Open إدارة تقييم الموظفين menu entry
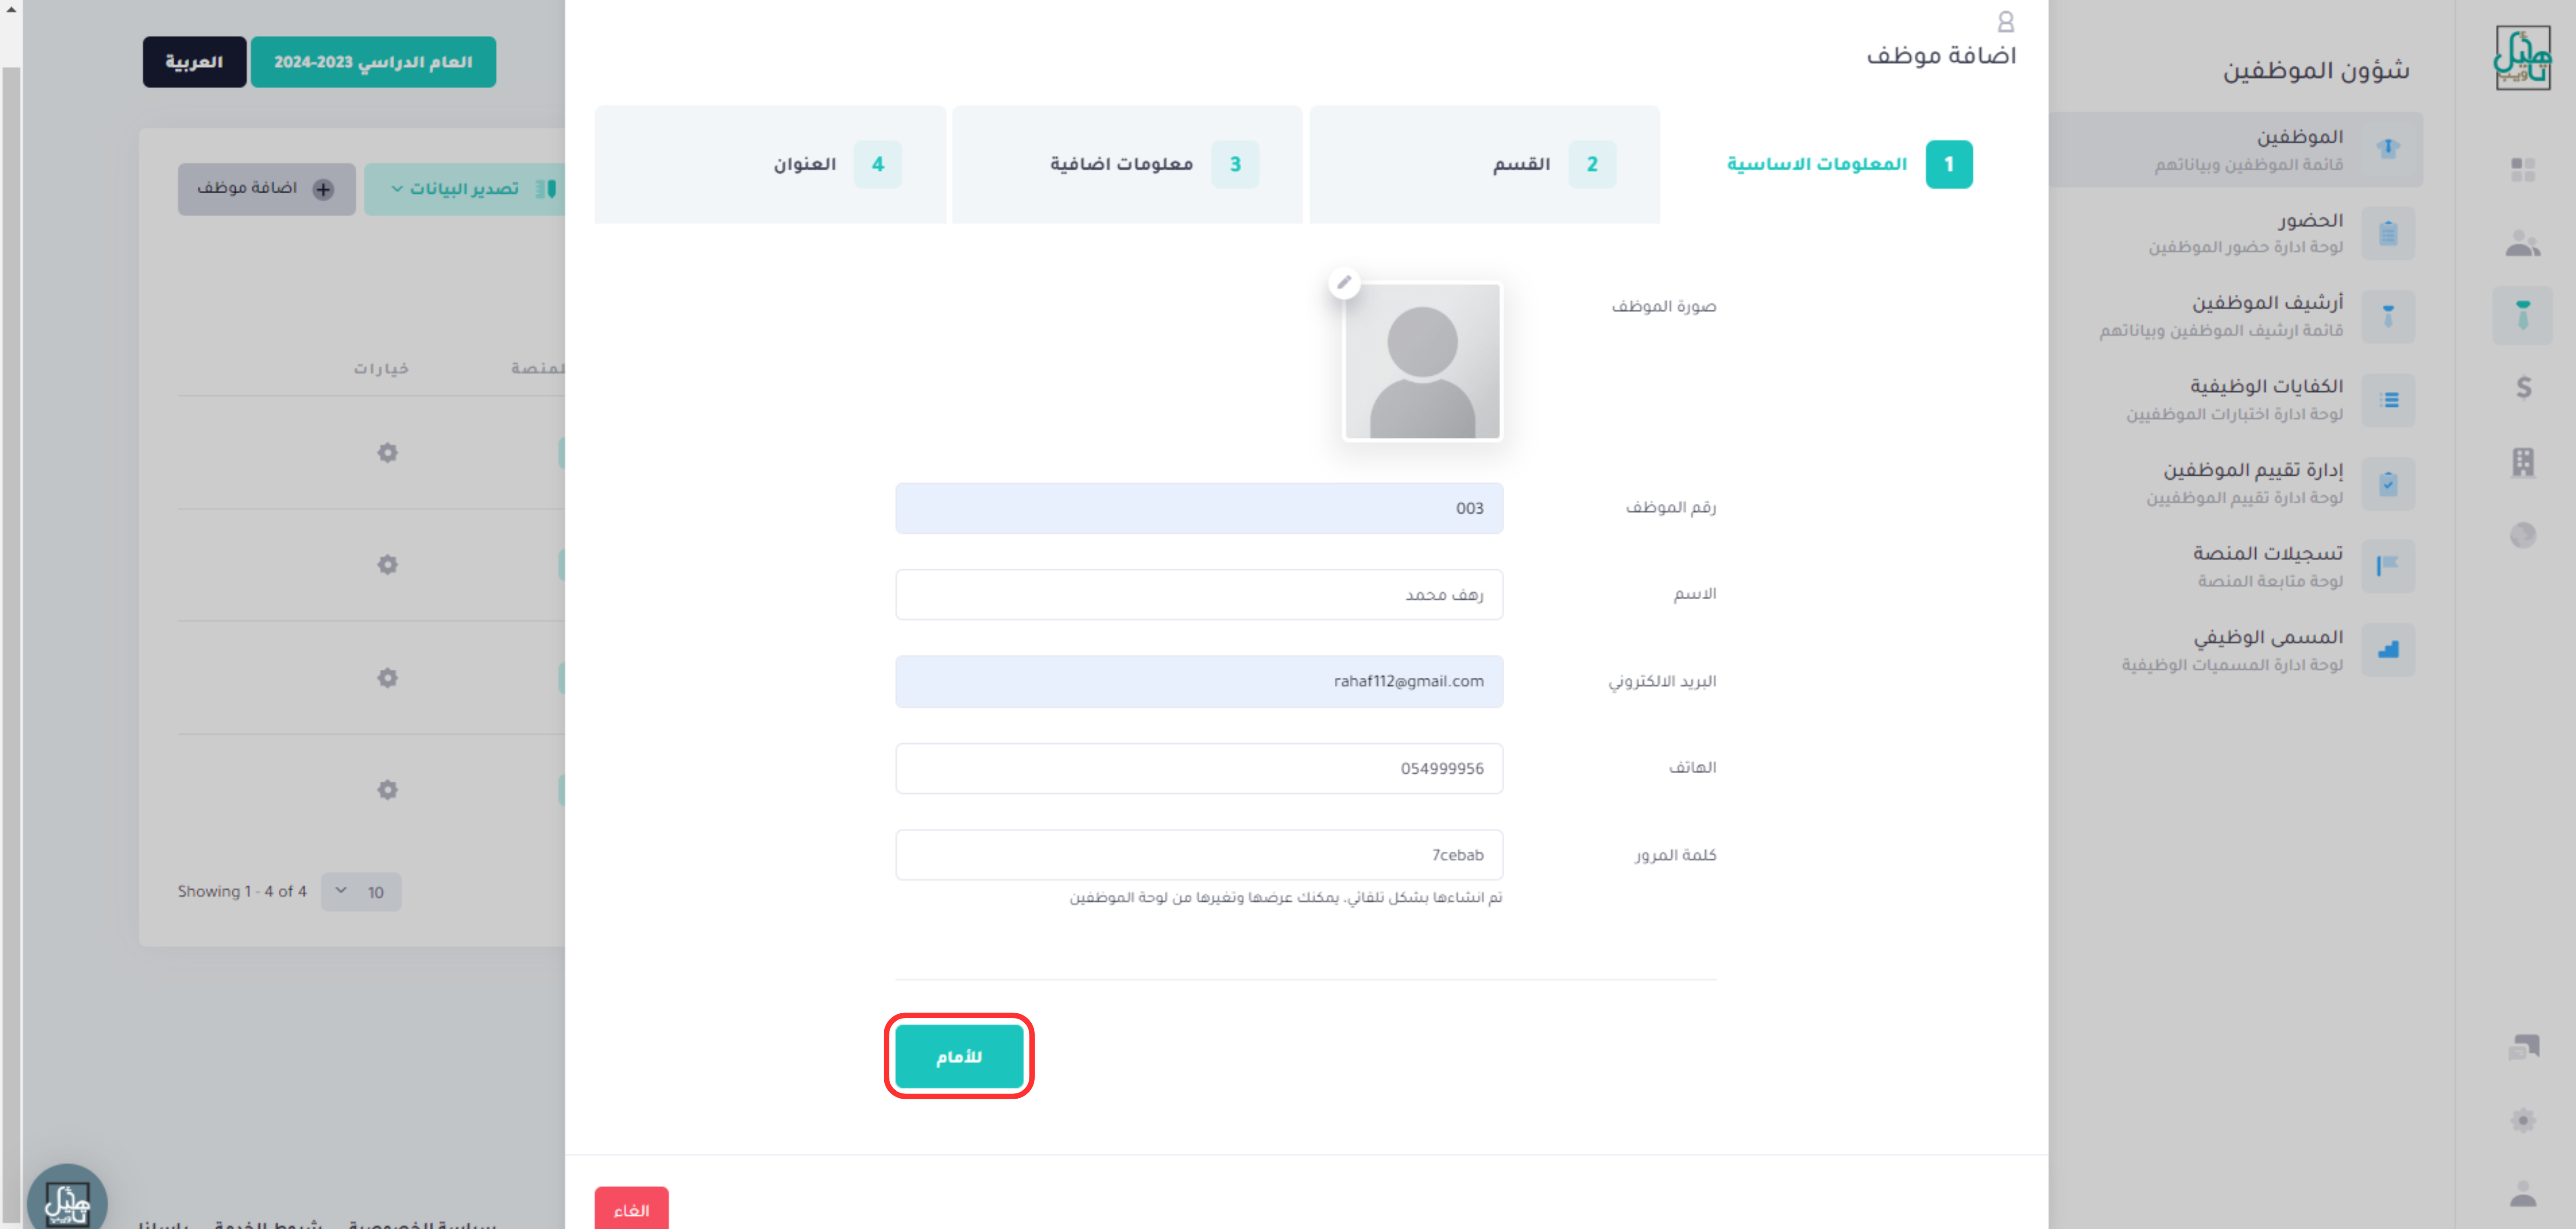The width and height of the screenshot is (2576, 1229). click(2236, 484)
